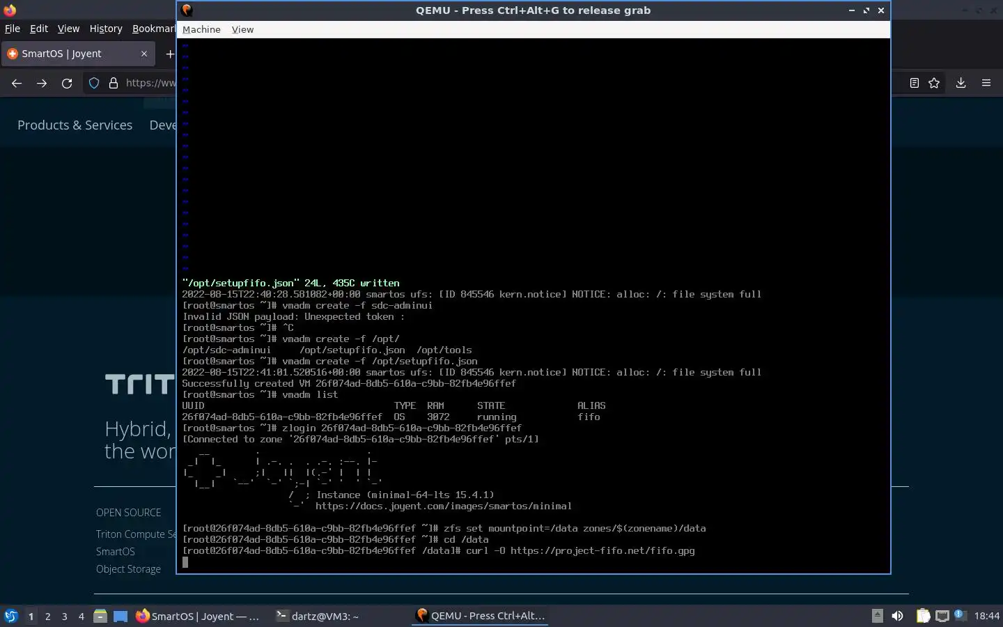Open the Object Storage footer link
Image resolution: width=1003 pixels, height=627 pixels.
[128, 568]
